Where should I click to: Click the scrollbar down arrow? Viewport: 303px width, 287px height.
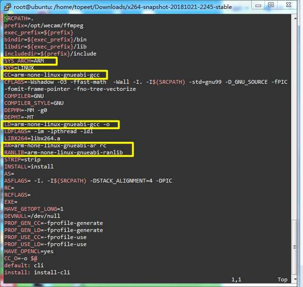(295, 279)
